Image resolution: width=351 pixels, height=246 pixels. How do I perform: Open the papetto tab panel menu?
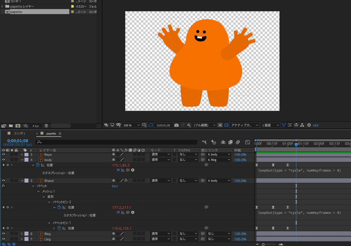60,134
